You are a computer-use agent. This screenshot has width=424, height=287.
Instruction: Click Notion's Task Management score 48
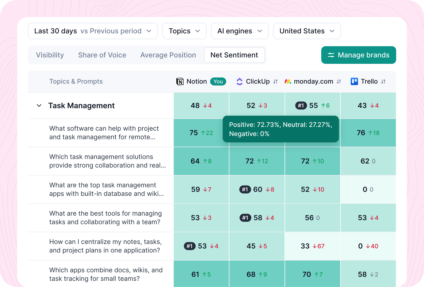[x=201, y=106]
